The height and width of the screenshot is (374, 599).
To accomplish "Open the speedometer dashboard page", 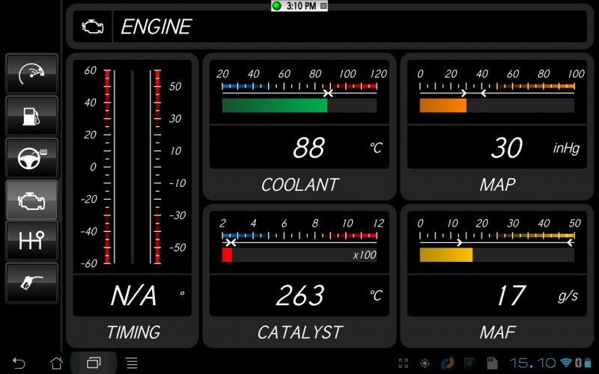I will pyautogui.click(x=31, y=73).
